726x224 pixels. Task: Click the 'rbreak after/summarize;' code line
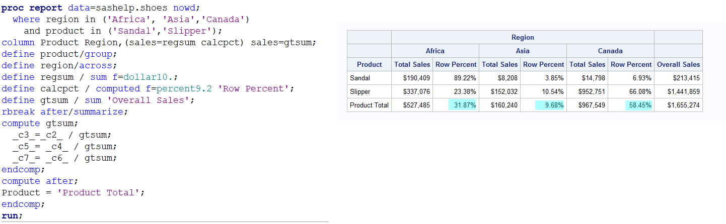(x=64, y=111)
